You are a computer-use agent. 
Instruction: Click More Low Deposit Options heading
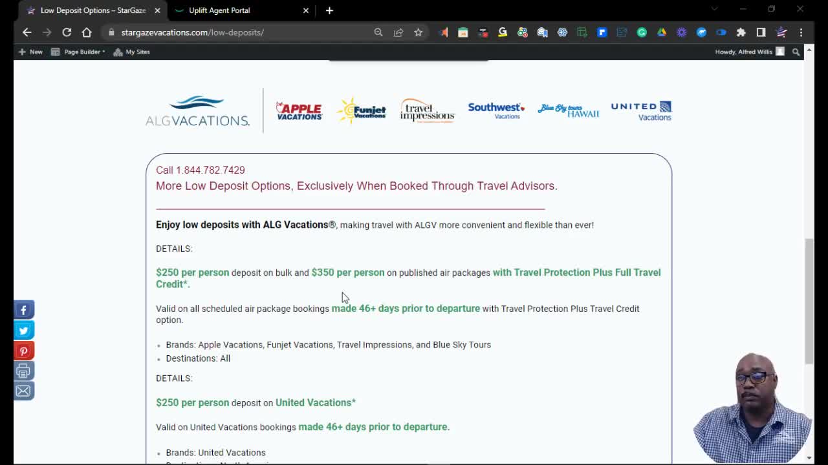click(356, 186)
